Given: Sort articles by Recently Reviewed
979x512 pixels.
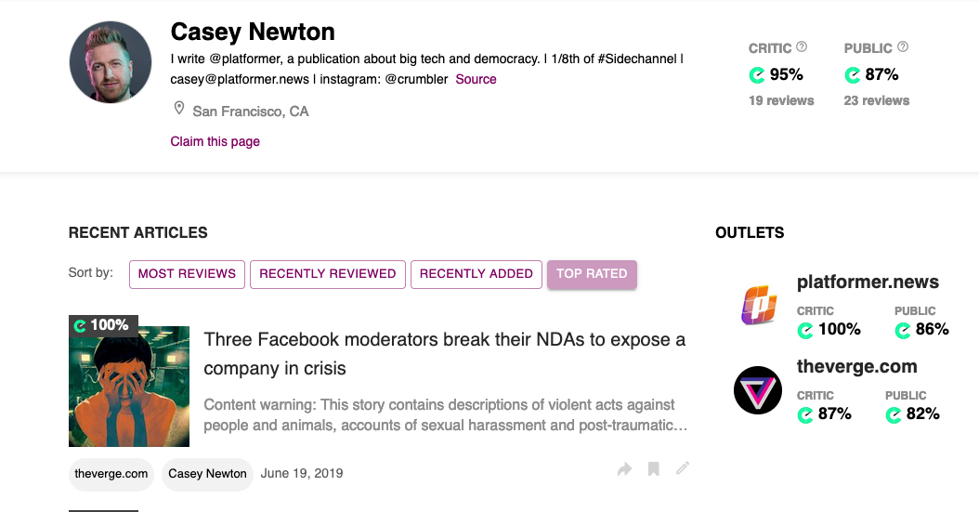Looking at the screenshot, I should (x=327, y=274).
